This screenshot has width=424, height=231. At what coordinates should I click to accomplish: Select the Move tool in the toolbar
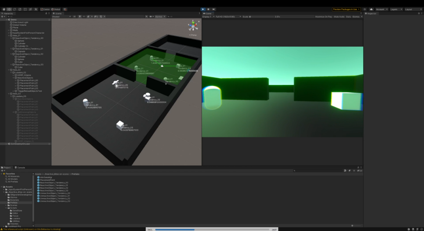(x=9, y=9)
